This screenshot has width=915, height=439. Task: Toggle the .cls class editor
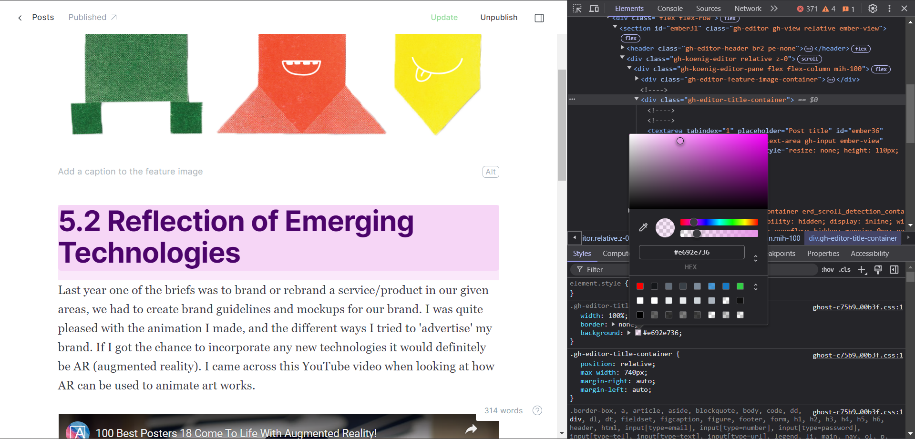click(x=845, y=270)
